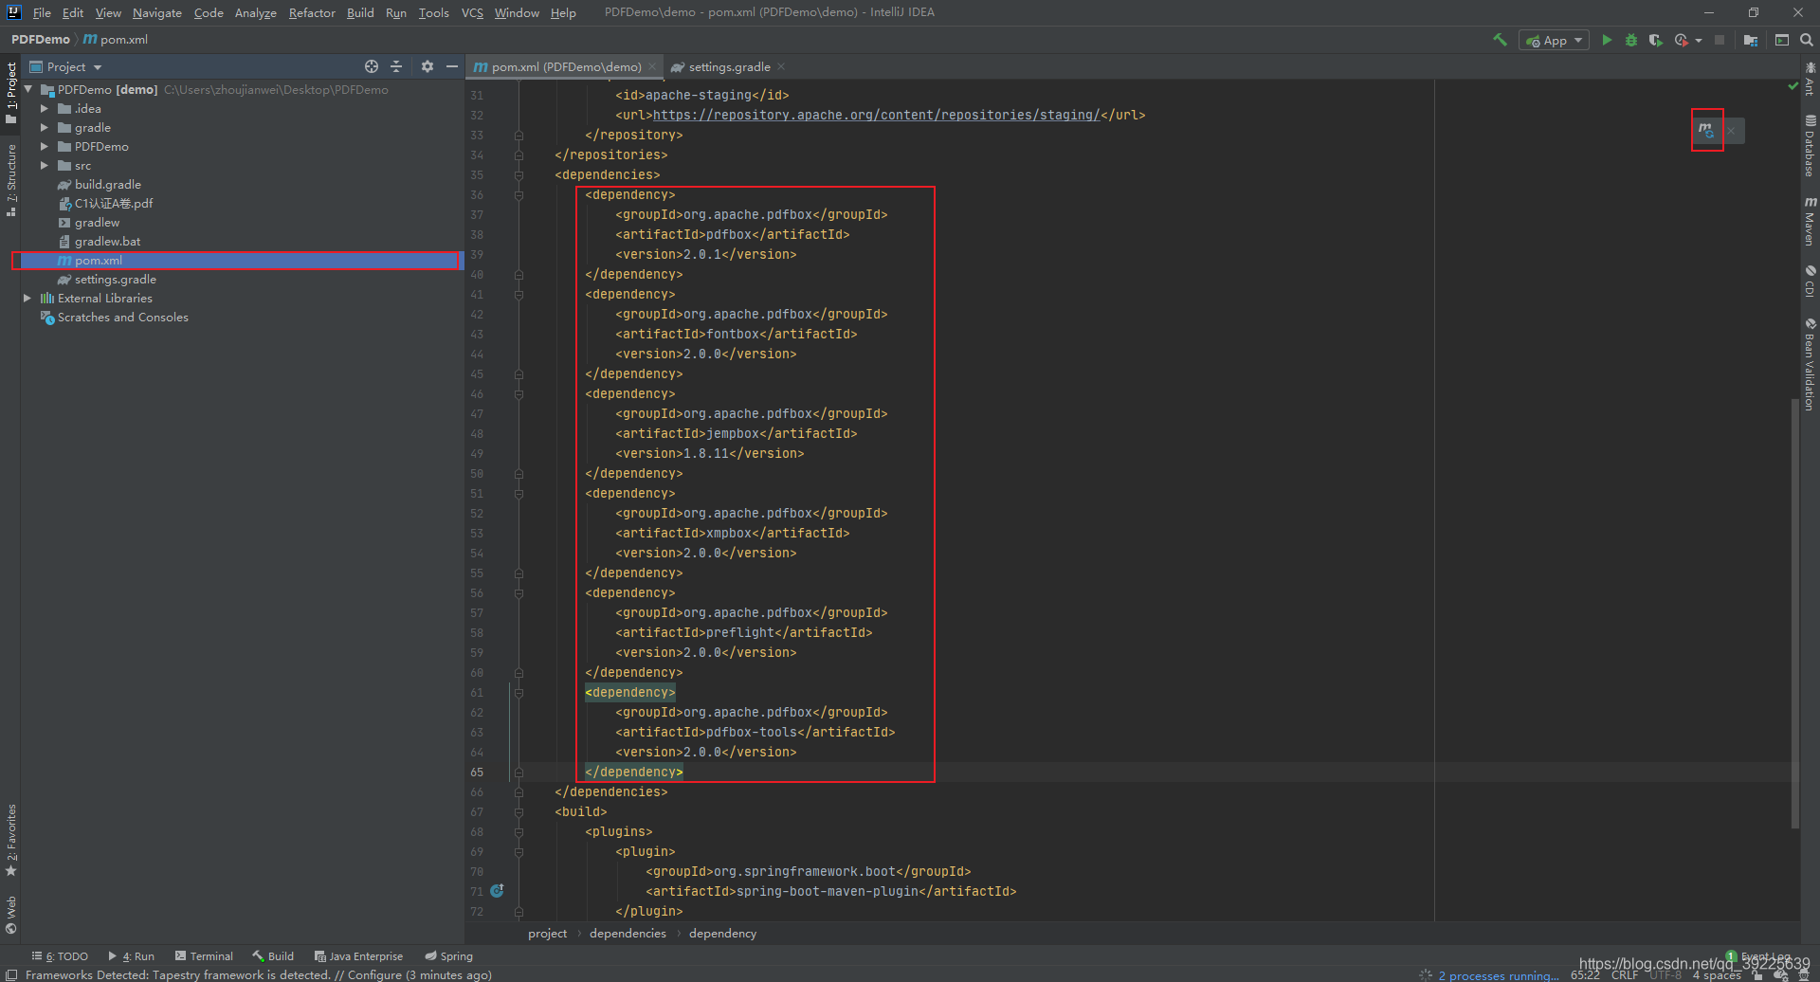Hide the Project panel
The height and width of the screenshot is (982, 1820).
click(452, 66)
